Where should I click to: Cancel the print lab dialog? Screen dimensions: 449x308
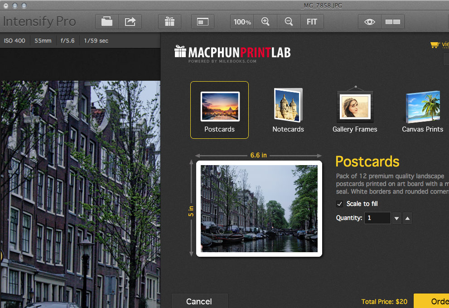pos(200,301)
